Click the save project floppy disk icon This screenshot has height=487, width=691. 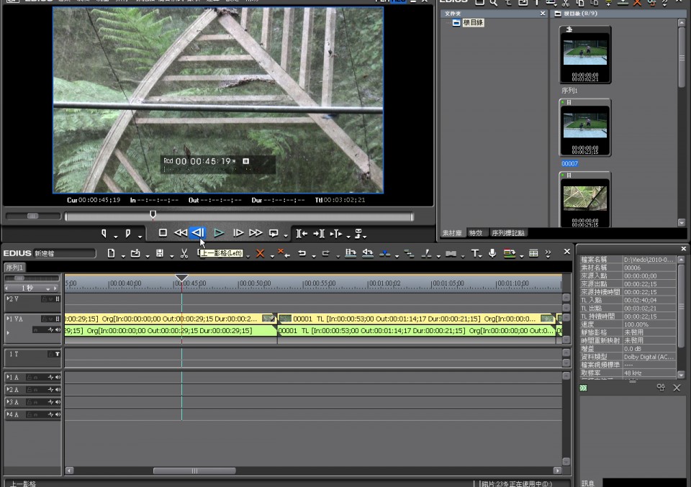click(x=159, y=253)
